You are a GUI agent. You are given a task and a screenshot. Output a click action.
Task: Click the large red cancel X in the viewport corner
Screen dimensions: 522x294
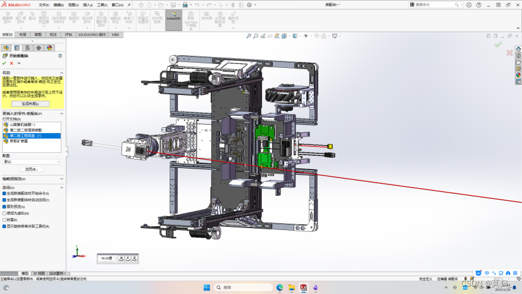pos(509,53)
